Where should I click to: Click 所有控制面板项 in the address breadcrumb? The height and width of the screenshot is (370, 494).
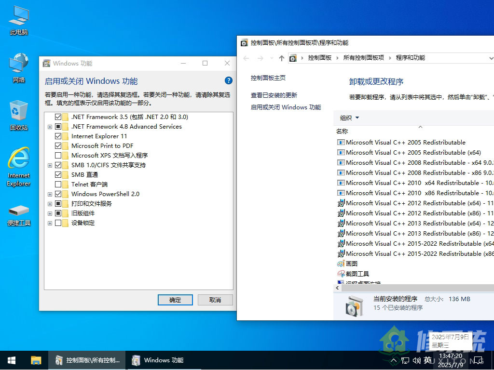point(363,58)
